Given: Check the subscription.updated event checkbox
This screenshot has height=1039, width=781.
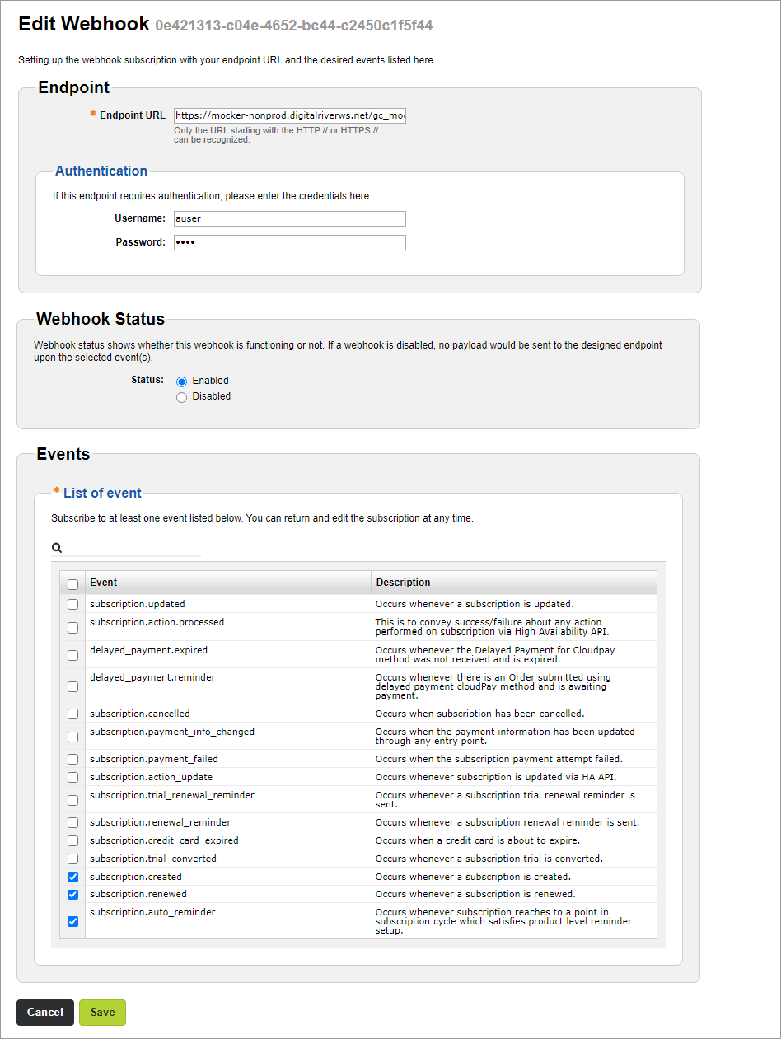Looking at the screenshot, I should point(73,604).
